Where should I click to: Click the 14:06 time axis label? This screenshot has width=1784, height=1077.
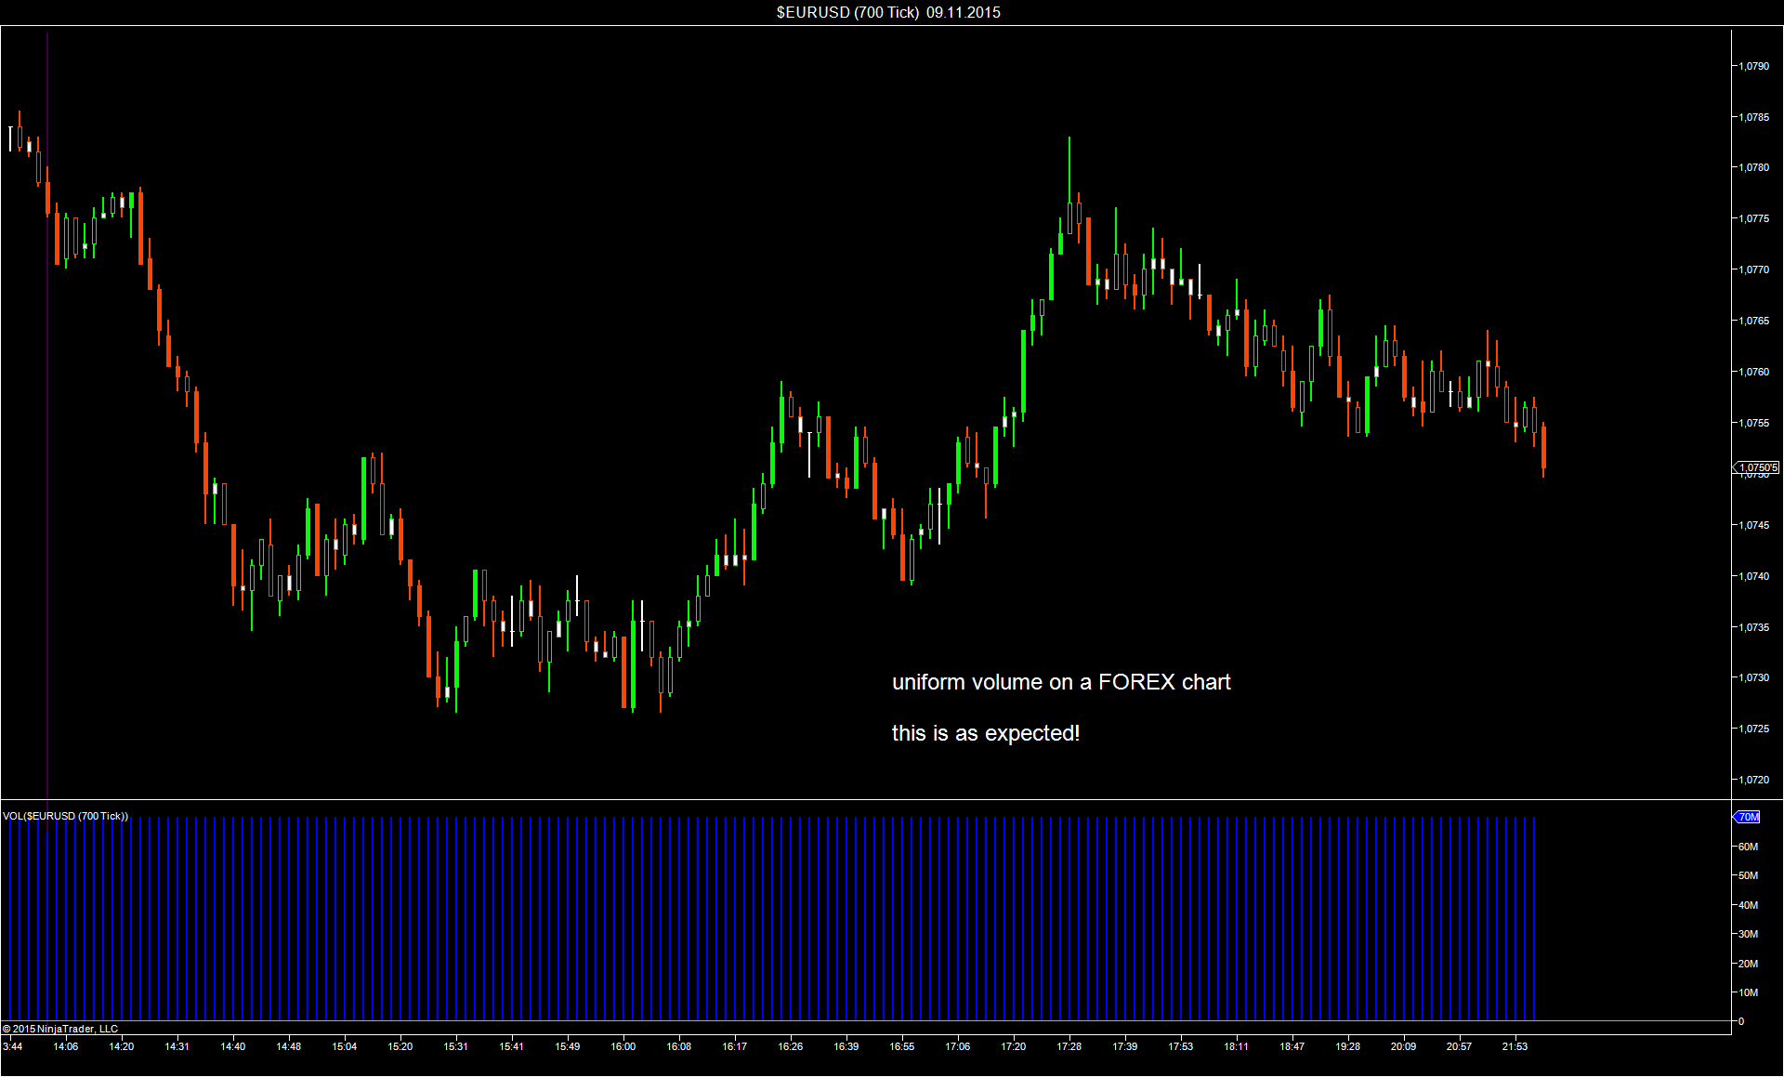66,1046
